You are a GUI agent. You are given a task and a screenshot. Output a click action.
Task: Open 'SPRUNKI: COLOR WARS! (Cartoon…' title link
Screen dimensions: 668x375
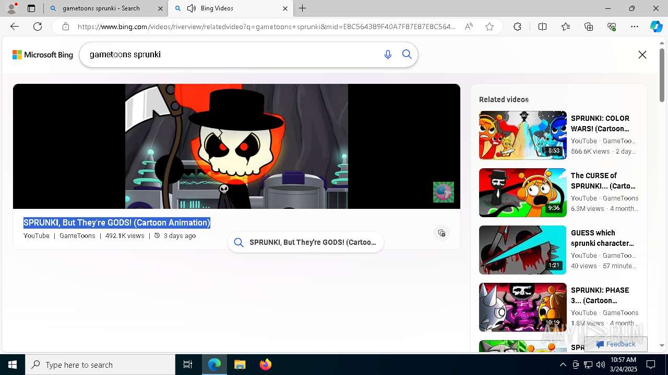pyautogui.click(x=600, y=123)
